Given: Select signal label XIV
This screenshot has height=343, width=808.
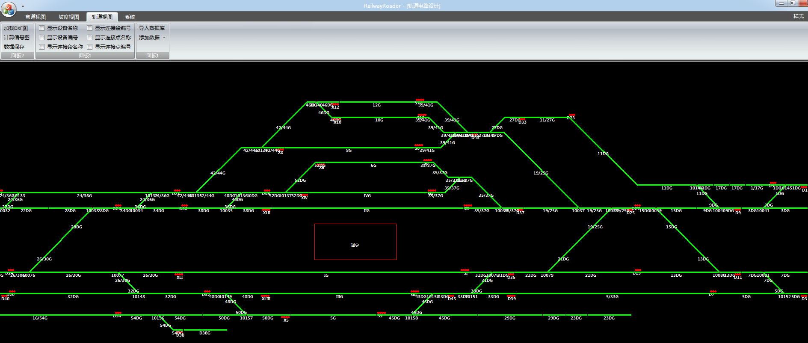Looking at the screenshot, I should 304,198.
